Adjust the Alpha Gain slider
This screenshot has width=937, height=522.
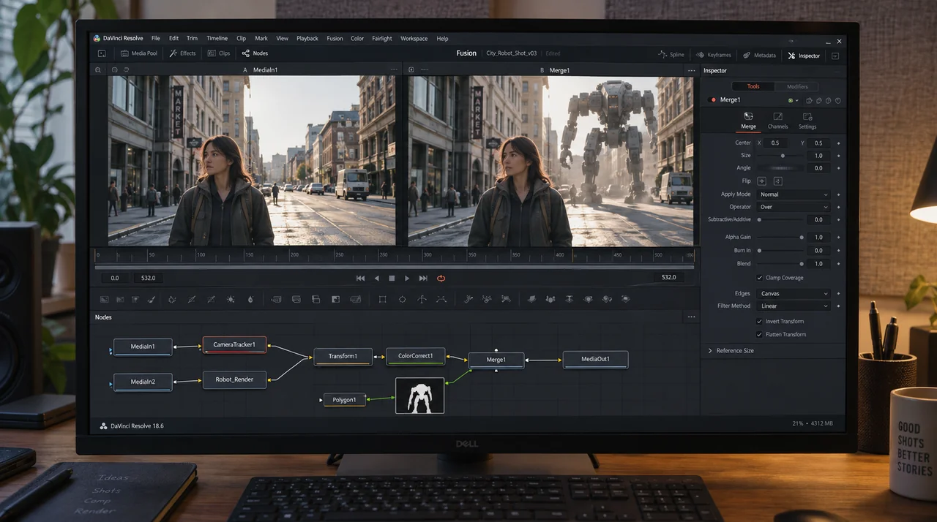coord(780,237)
